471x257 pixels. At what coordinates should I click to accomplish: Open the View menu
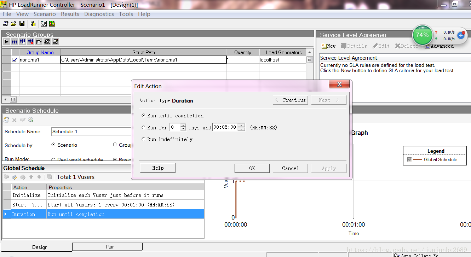[22, 14]
